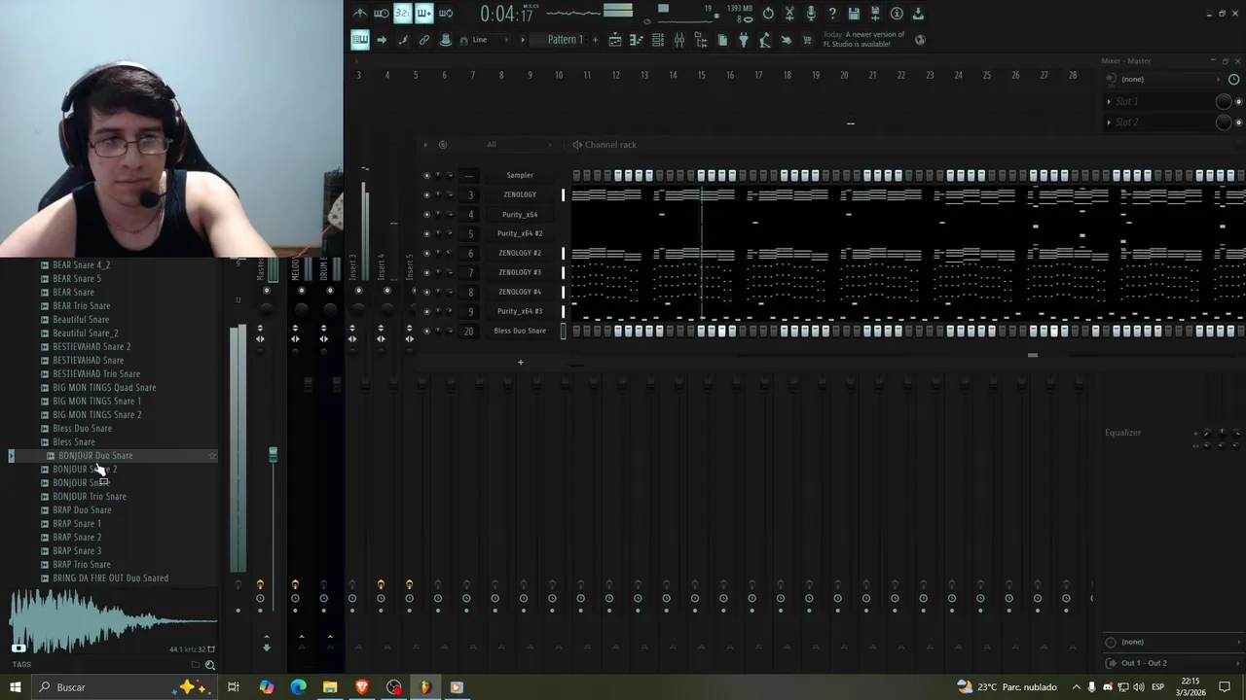
Task: Mute the Bless Duo Snare channel
Action: [426, 331]
